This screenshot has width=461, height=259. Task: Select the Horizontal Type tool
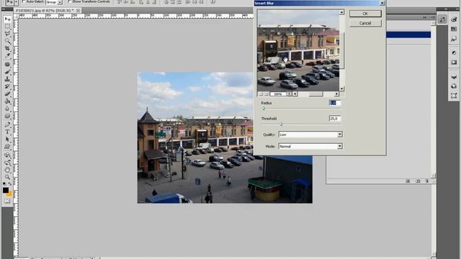tap(7, 132)
